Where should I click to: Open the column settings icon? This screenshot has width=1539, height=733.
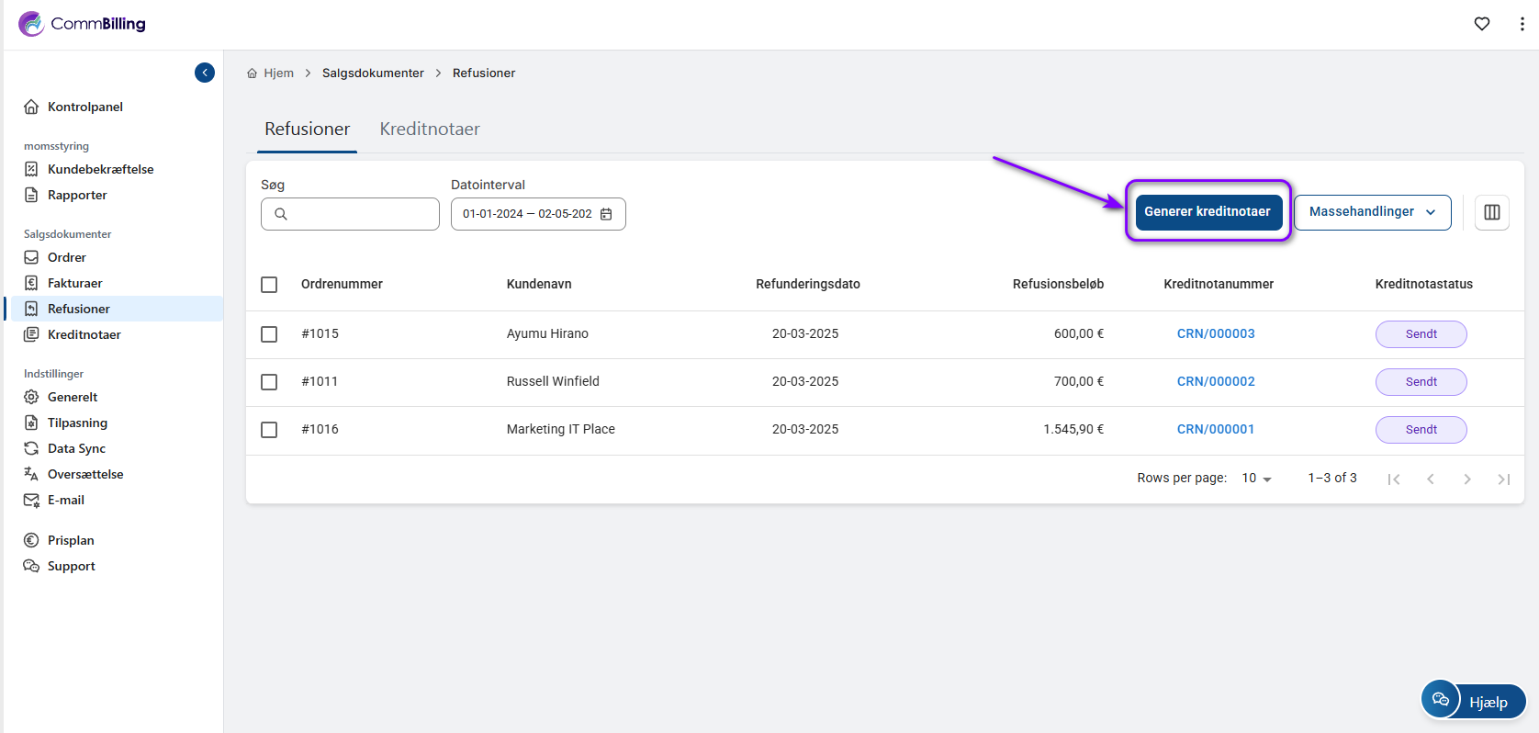pyautogui.click(x=1492, y=212)
